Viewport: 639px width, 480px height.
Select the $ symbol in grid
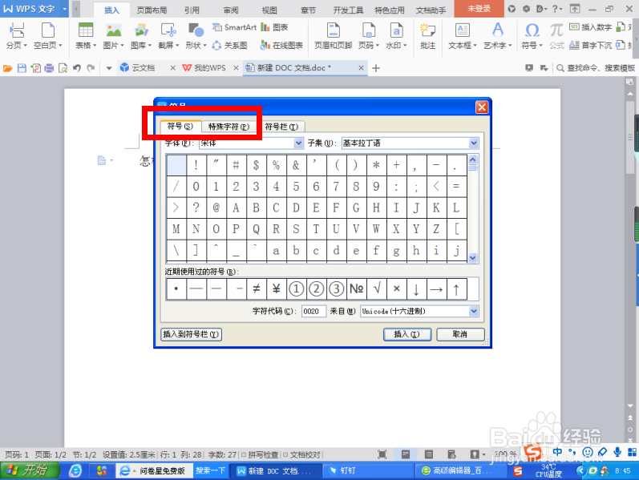click(256, 165)
